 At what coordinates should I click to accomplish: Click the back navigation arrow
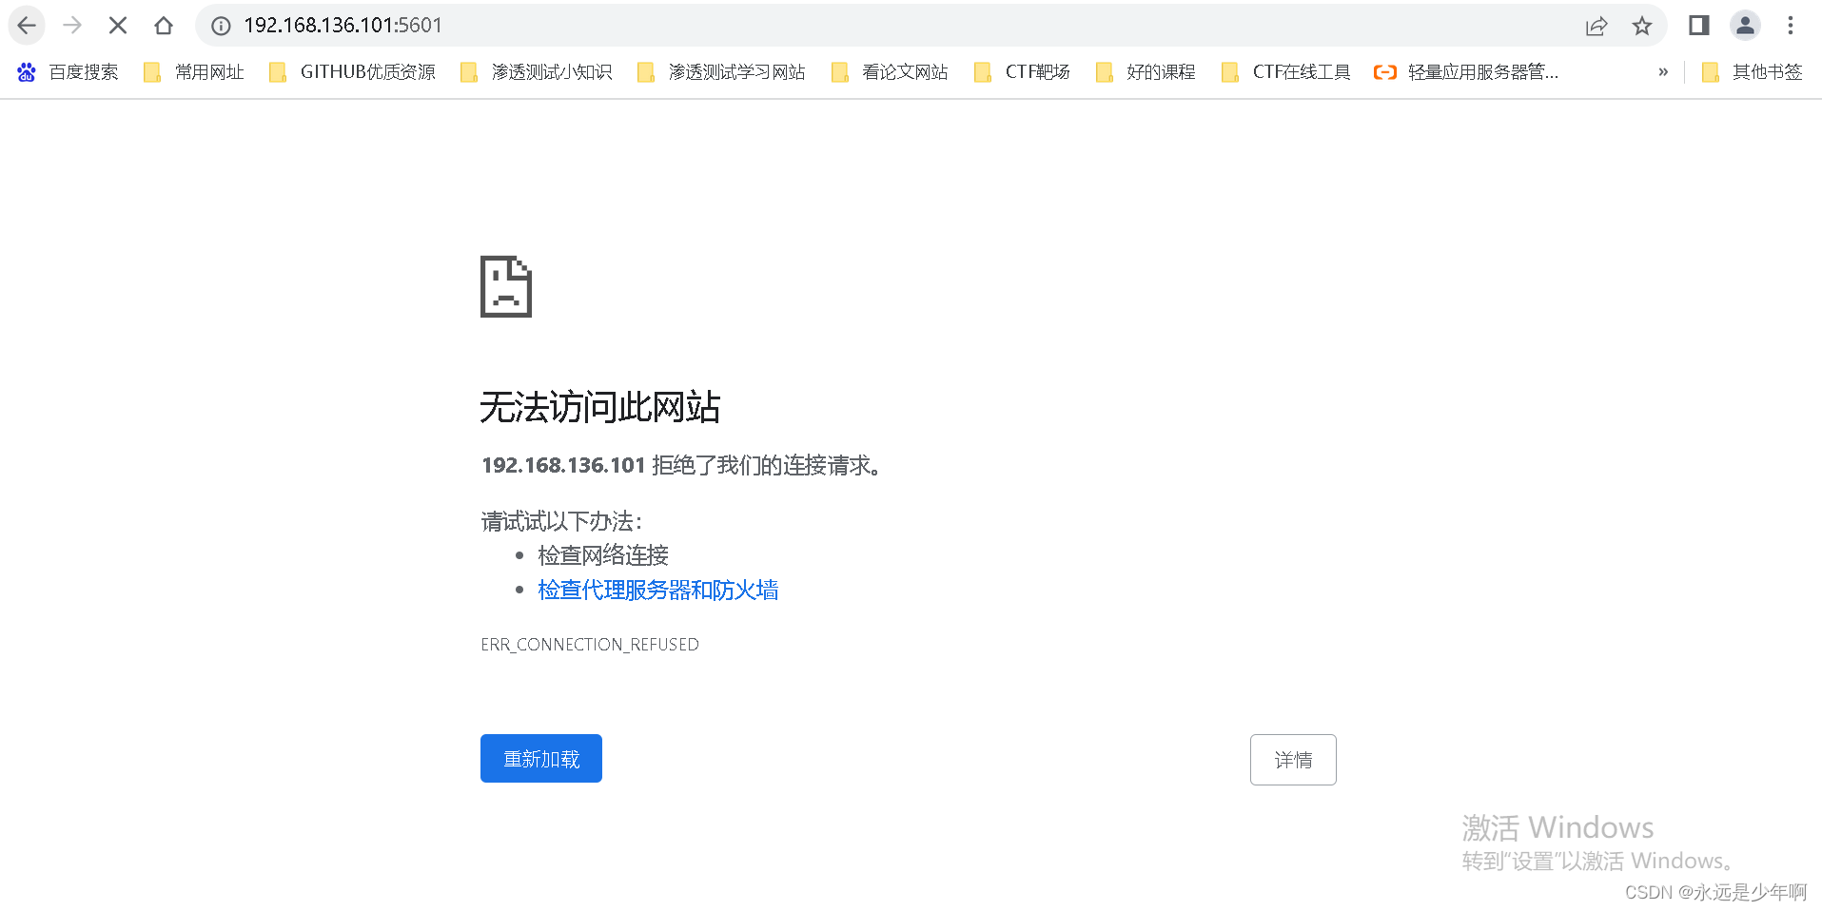coord(26,26)
